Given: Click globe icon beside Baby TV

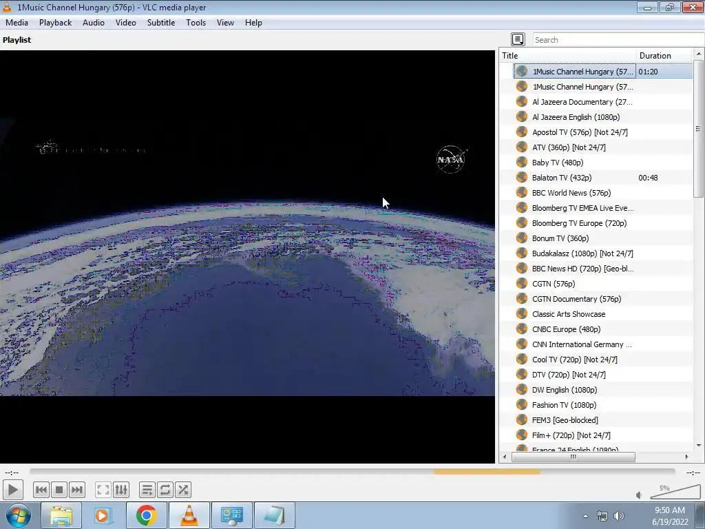Looking at the screenshot, I should [x=522, y=162].
